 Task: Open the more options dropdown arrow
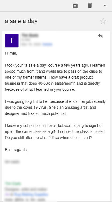pyautogui.click(x=104, y=6)
